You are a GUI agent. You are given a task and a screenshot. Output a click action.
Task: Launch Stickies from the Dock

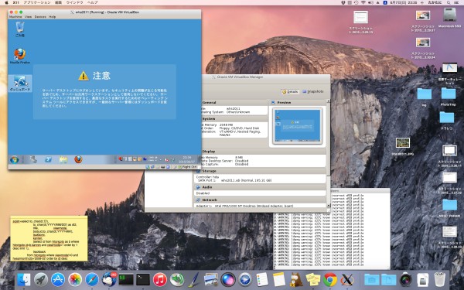312,280
